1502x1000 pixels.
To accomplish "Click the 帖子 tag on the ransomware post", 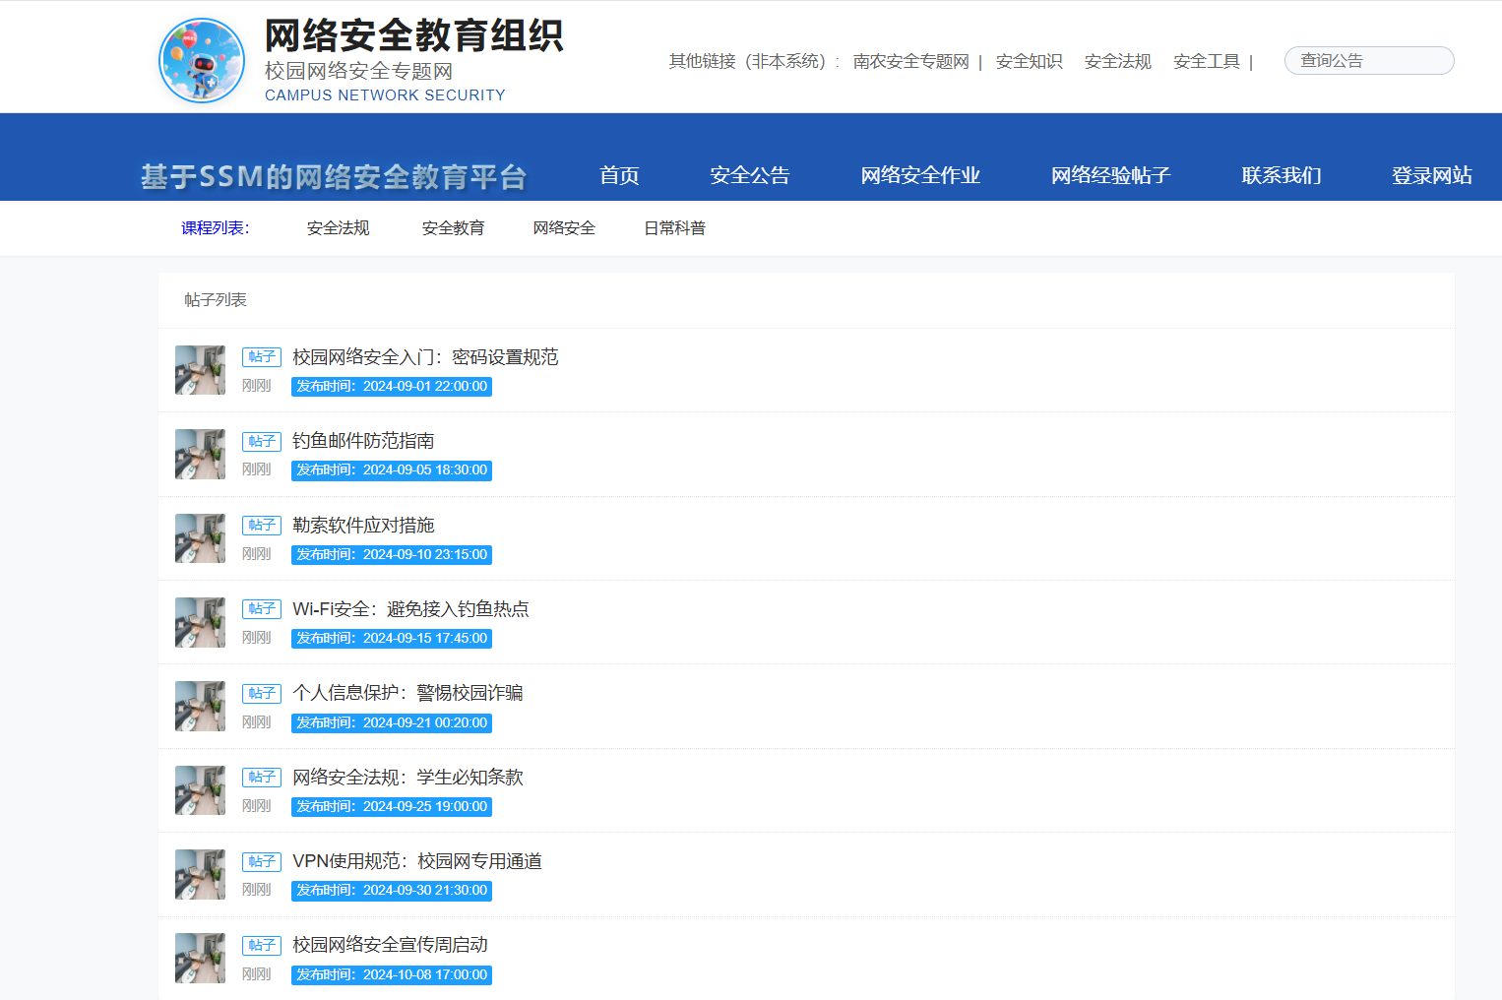I will point(262,526).
